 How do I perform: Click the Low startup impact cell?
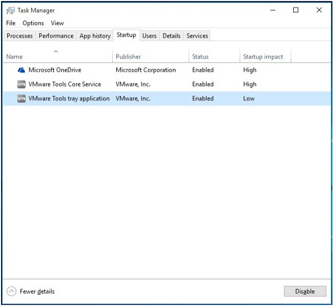[249, 98]
